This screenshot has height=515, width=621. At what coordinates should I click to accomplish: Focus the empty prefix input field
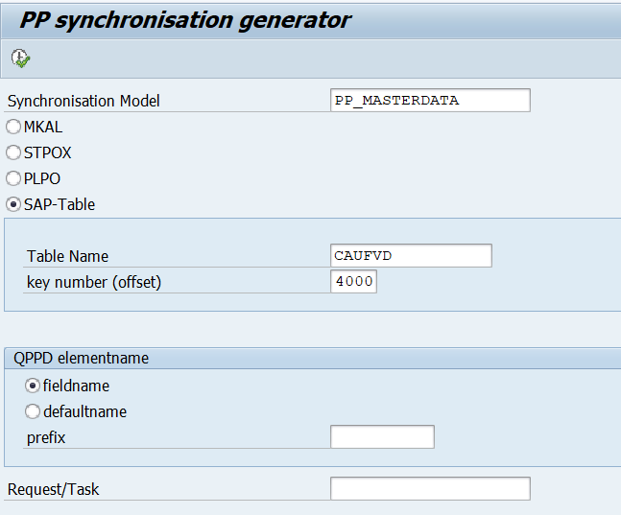click(382, 437)
